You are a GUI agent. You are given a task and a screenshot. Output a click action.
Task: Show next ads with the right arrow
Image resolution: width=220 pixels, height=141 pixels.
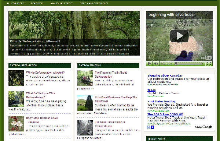(x=153, y=127)
